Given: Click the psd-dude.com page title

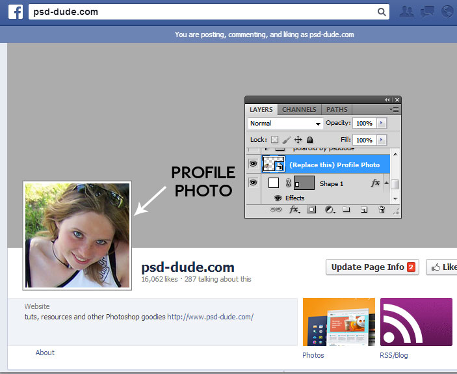Looking at the screenshot, I should click(x=188, y=267).
